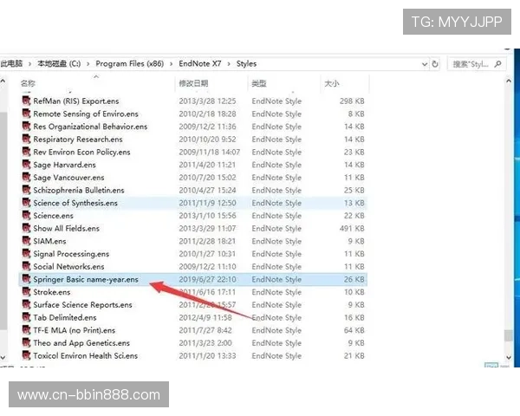Viewport: 520px width, 416px height.
Task: Click the Science of Synthesis.ens icon
Action: 27,202
